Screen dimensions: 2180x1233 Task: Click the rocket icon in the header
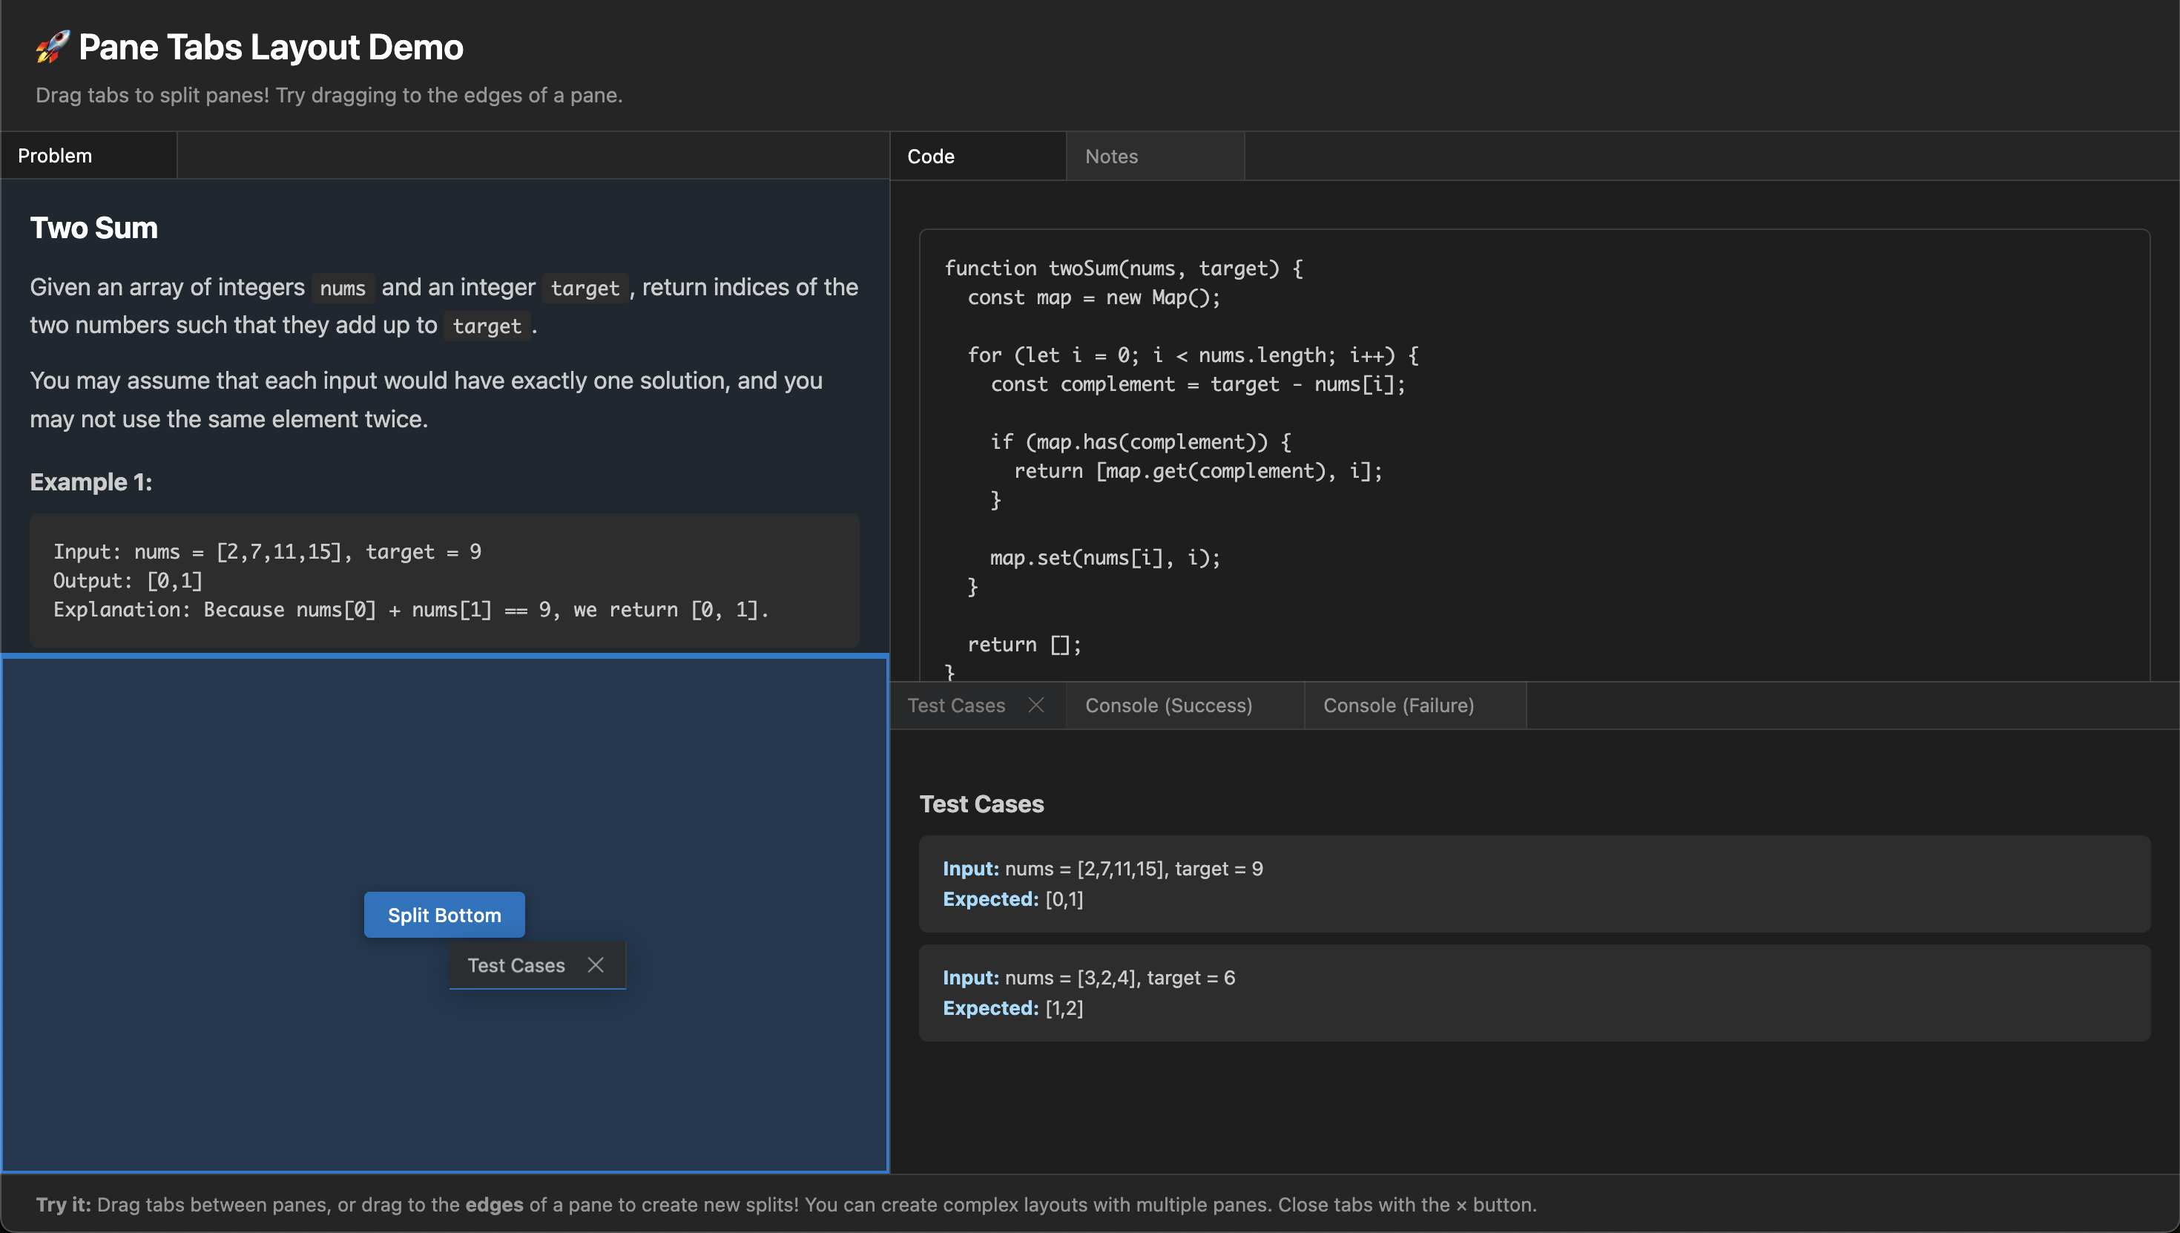50,47
